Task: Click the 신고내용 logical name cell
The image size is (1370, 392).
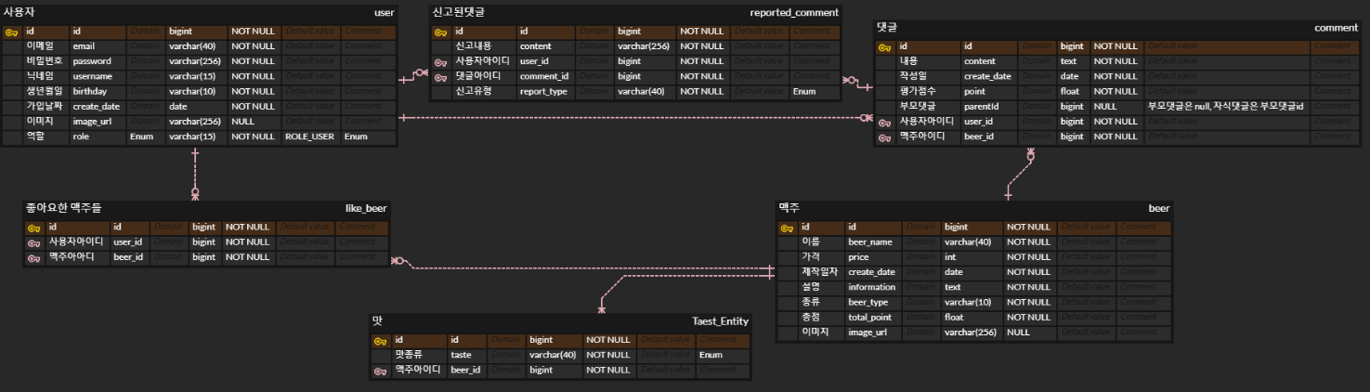Action: coord(483,46)
